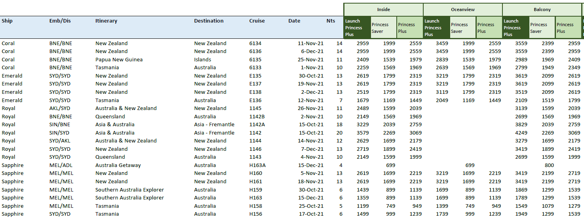This screenshot has height=224, width=584.
Task: Select the Inside group header
Action: tap(383, 9)
